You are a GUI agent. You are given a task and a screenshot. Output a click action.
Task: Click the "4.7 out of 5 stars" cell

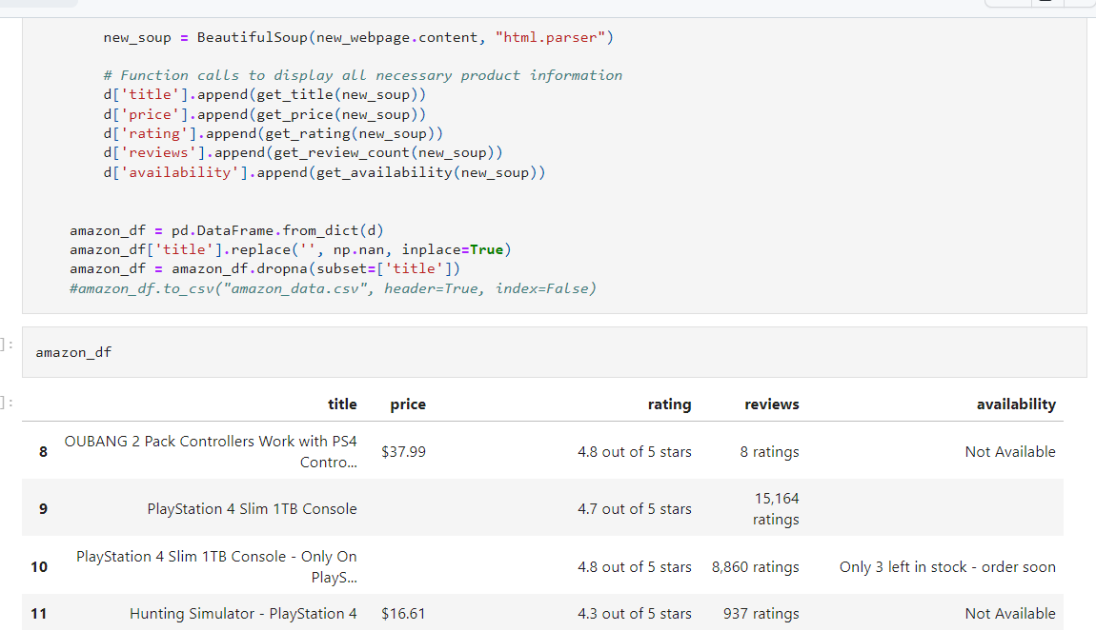pyautogui.click(x=634, y=509)
